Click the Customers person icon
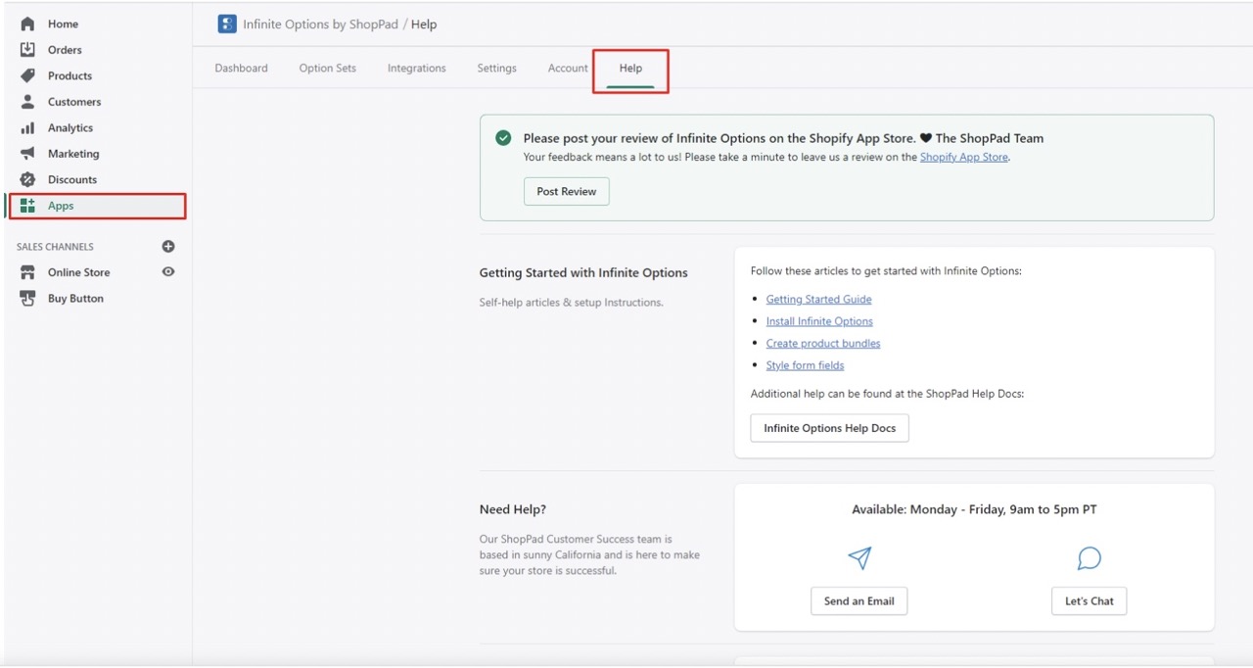 (27, 102)
